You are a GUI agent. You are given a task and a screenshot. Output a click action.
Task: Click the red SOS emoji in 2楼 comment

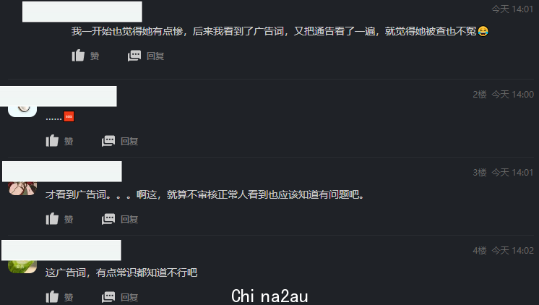click(x=69, y=116)
